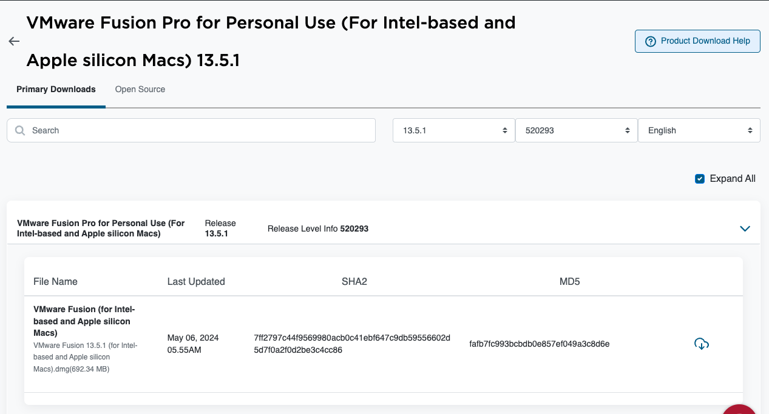Click the VMware Fusion file name entry
Image resolution: width=769 pixels, height=414 pixels.
[84, 321]
